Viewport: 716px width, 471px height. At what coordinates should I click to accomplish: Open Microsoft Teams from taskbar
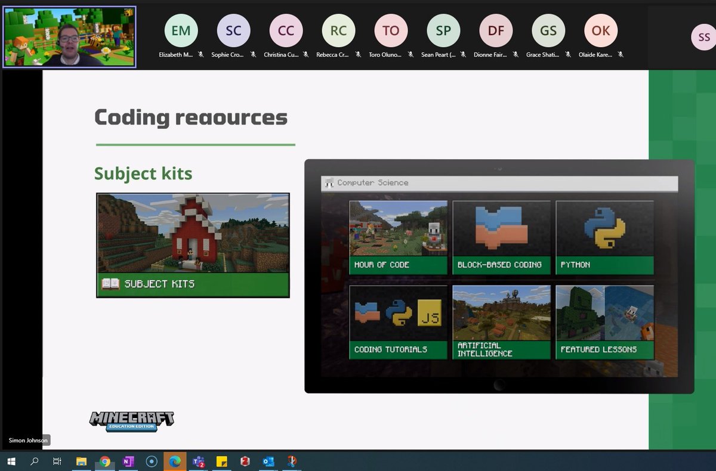[x=198, y=461]
